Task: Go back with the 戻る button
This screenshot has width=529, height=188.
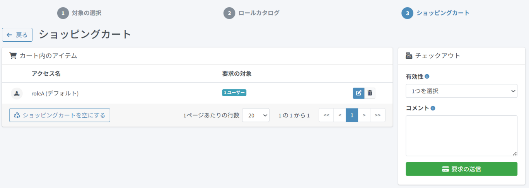Action: coord(17,35)
